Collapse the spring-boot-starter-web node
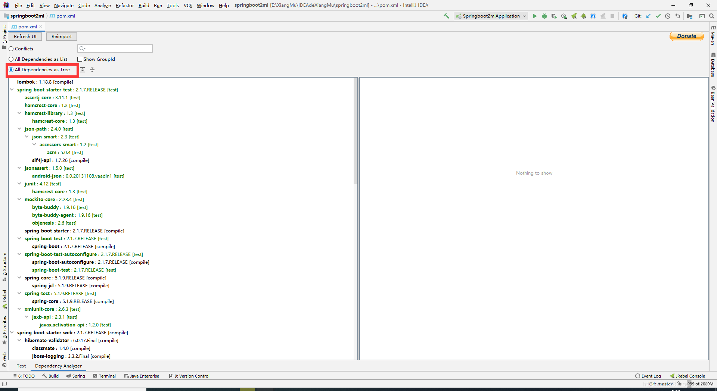Screen dimensions: 717x391 pos(12,332)
